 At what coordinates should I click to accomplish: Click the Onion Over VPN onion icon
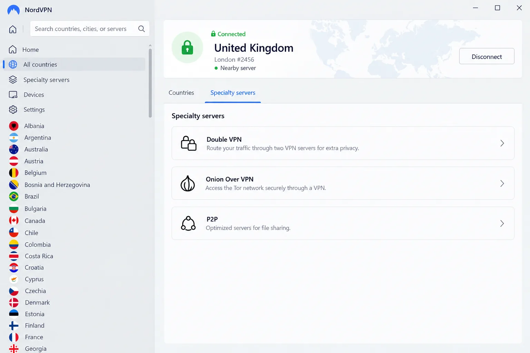[x=188, y=183]
